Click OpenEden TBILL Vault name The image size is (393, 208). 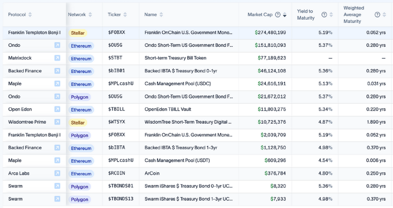(x=168, y=109)
